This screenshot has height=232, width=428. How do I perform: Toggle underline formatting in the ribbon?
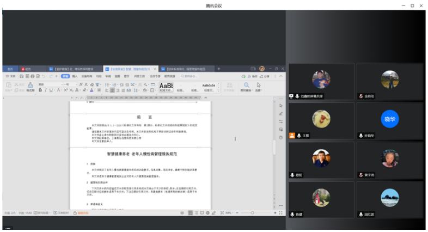(x=52, y=90)
